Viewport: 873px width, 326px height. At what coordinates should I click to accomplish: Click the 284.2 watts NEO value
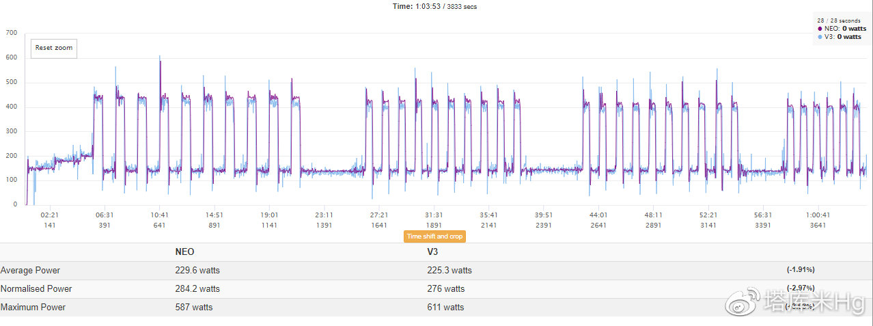(x=197, y=289)
